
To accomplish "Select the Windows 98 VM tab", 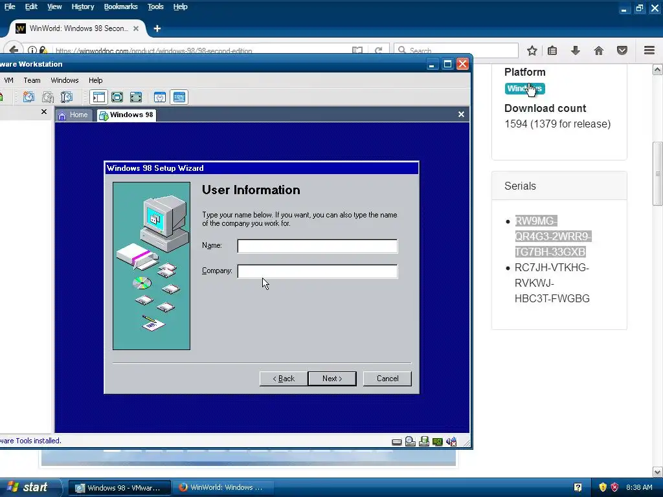I will coord(126,115).
